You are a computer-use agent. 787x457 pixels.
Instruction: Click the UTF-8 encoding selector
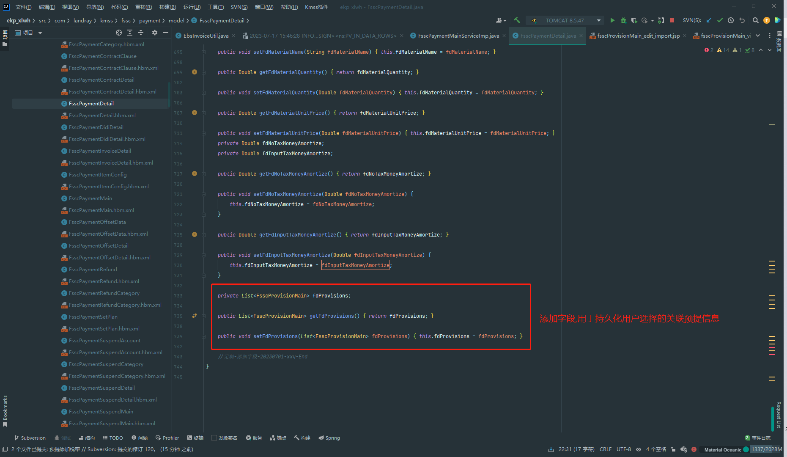click(x=623, y=449)
